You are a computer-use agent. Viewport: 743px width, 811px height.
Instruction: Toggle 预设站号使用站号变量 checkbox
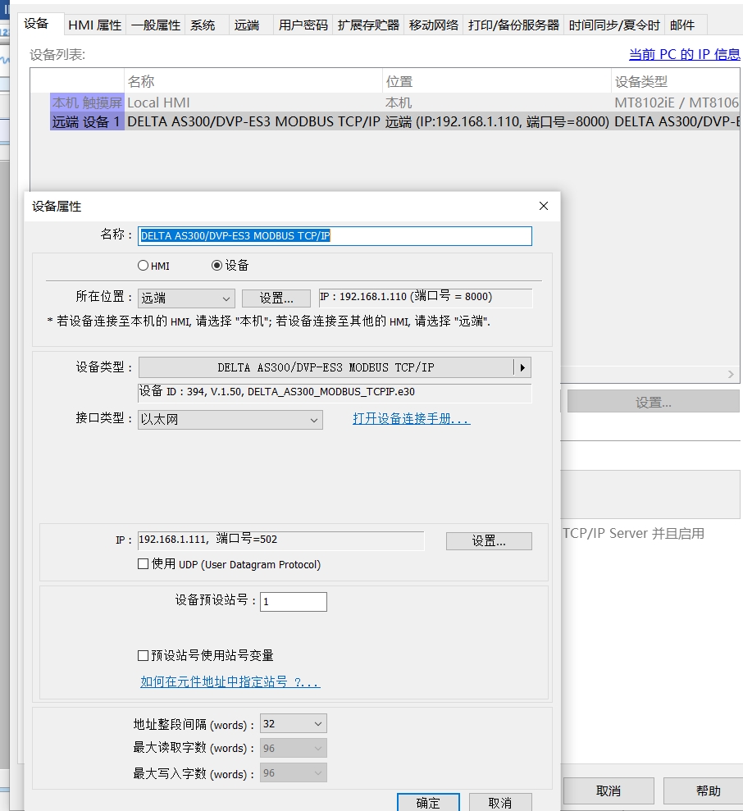click(144, 655)
